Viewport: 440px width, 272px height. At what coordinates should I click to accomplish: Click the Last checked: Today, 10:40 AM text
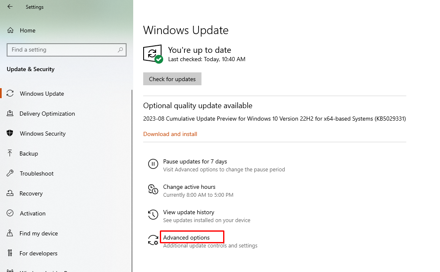tap(206, 59)
